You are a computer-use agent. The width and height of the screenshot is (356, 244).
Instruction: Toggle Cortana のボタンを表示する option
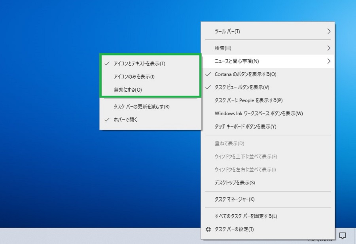268,74
